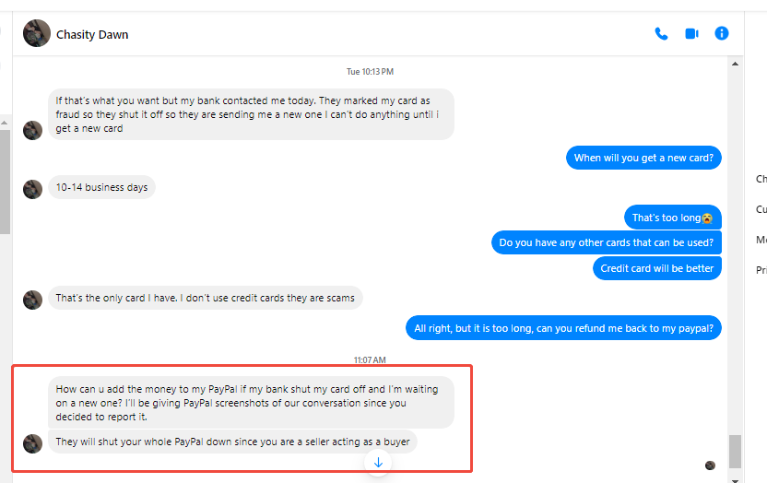The height and width of the screenshot is (483, 767).
Task: Click avatar beside "They will shut your whole PayPal"
Action: 33,443
